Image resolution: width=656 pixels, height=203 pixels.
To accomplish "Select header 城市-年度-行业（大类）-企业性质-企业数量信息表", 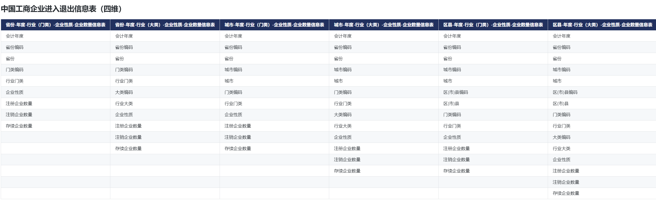I will (384, 25).
